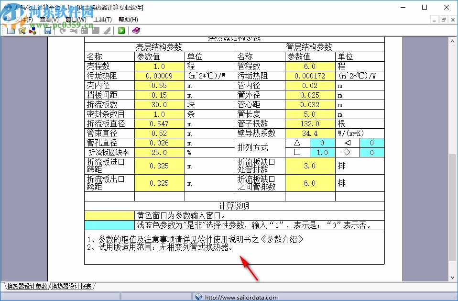Minimize the main application window

tap(403, 7)
